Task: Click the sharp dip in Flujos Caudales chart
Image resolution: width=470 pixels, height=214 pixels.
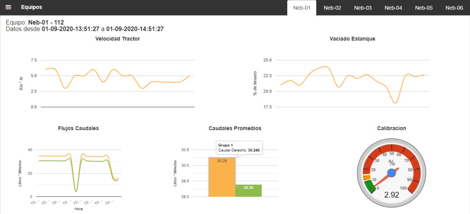Action: [76, 190]
